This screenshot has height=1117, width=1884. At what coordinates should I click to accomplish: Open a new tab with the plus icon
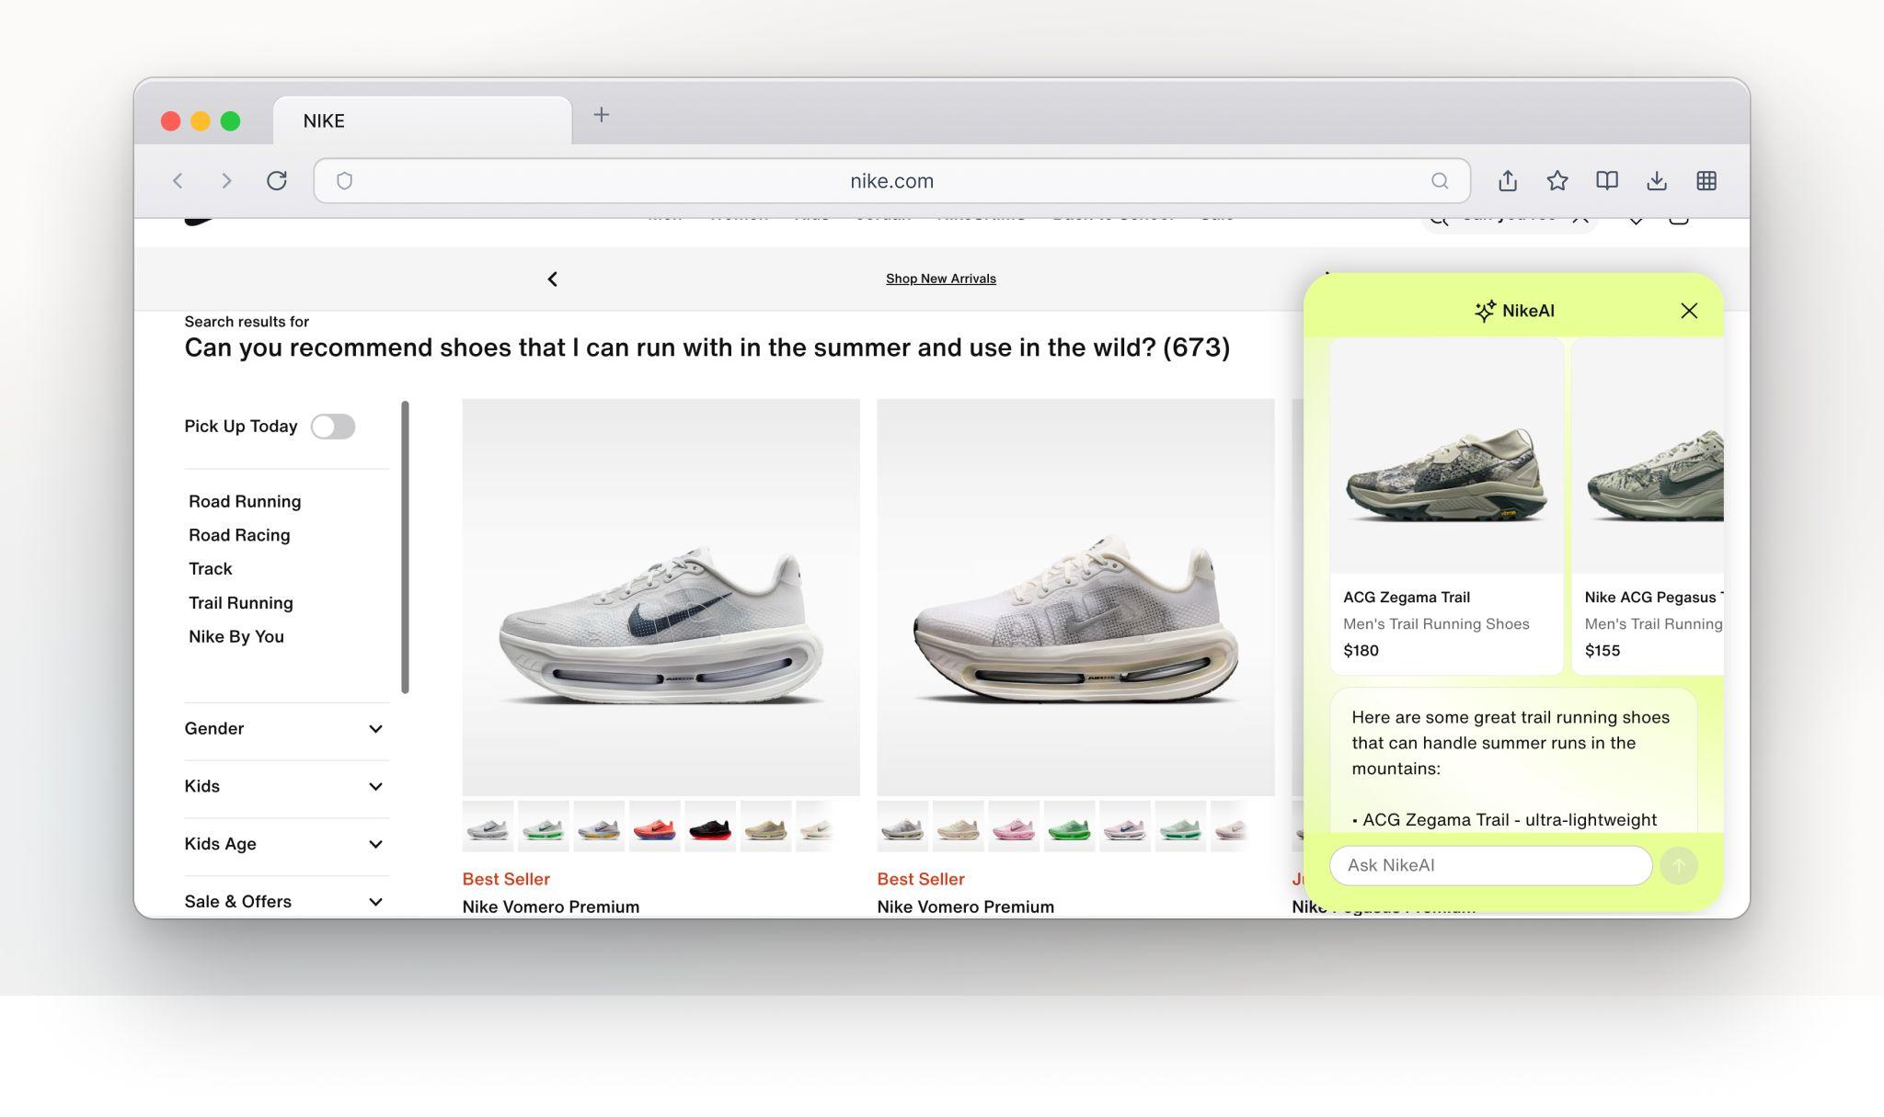[602, 115]
